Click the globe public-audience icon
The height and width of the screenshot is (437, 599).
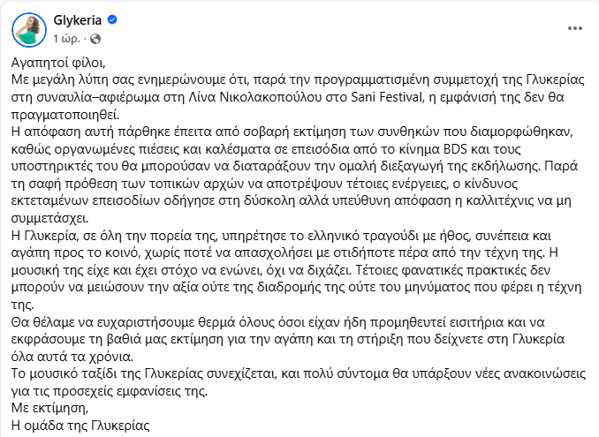[95, 39]
